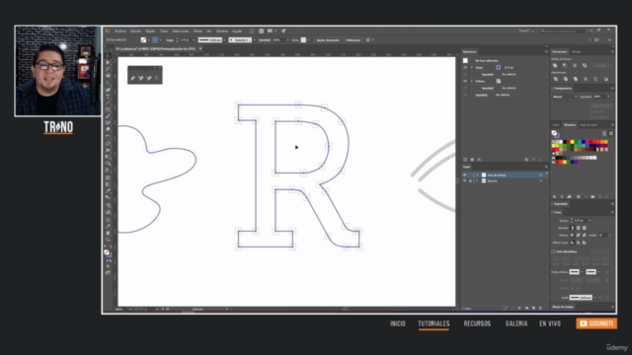This screenshot has width=632, height=355.
Task: Click SUSCRIBETE button
Action: [x=596, y=323]
